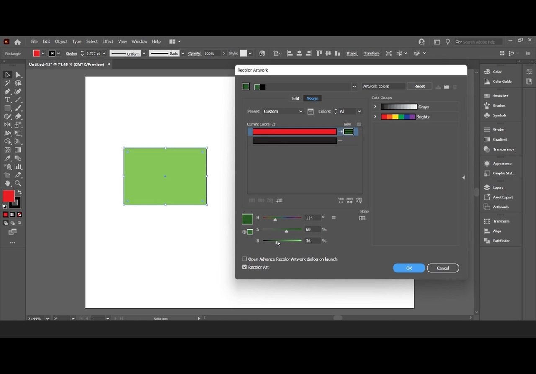This screenshot has width=536, height=374.
Task: Open the Effect menu
Action: click(108, 41)
